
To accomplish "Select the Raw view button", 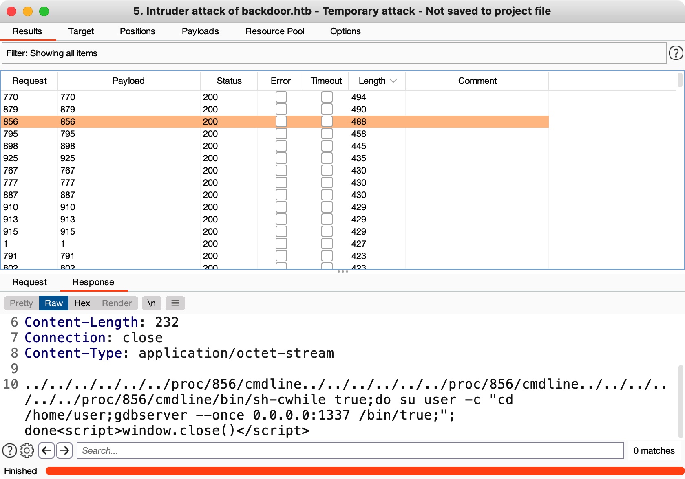I will [x=54, y=303].
